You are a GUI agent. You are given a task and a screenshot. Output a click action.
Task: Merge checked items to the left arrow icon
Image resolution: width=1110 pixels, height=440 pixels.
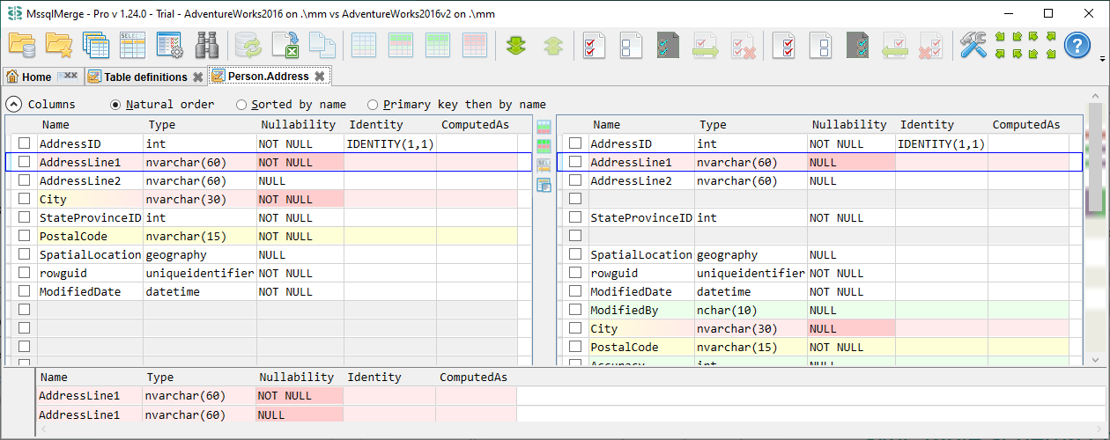tap(896, 45)
